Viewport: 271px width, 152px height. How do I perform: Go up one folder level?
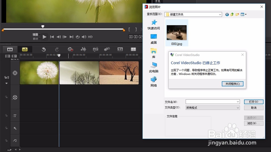[232, 15]
